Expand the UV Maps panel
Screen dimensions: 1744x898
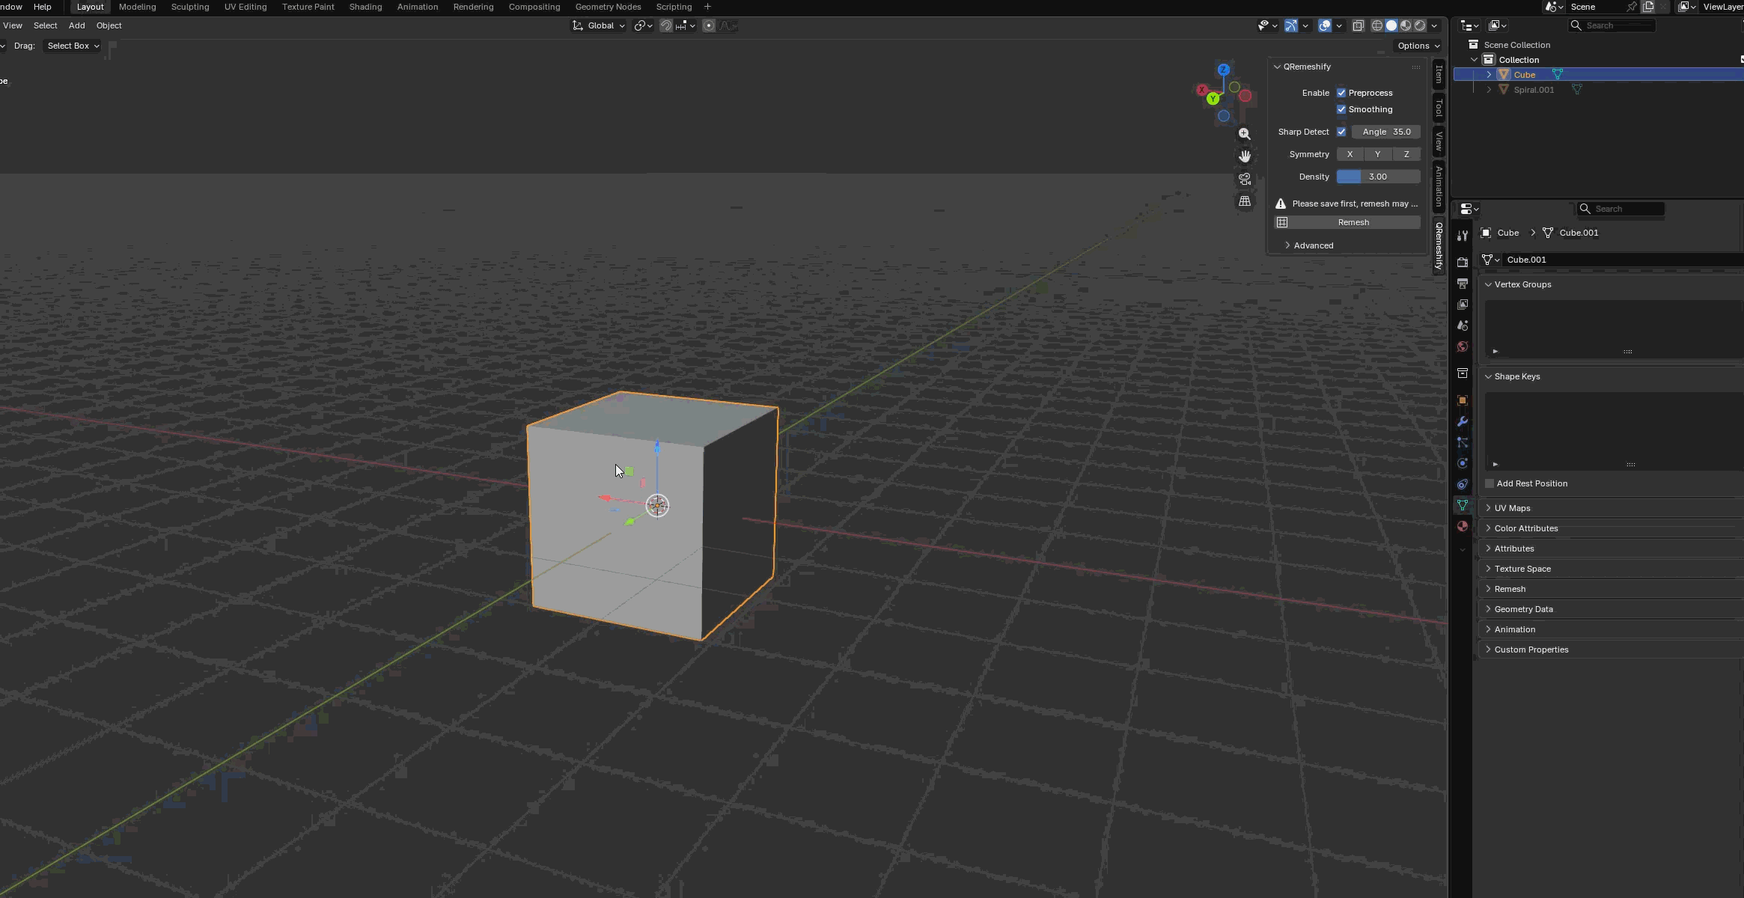(x=1512, y=508)
